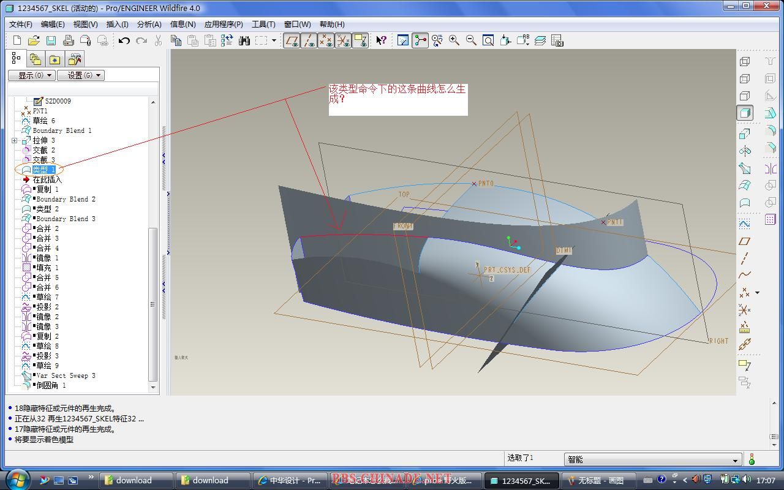Select Boundary Blend 1 in model tree
Viewport: 784px width, 490px height.
(62, 130)
